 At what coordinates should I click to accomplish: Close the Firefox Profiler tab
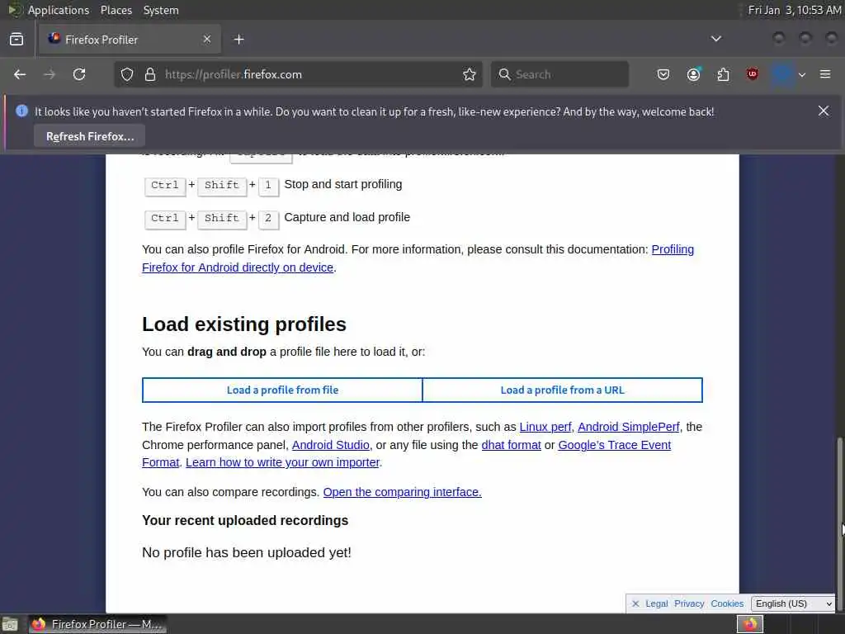[x=207, y=39]
